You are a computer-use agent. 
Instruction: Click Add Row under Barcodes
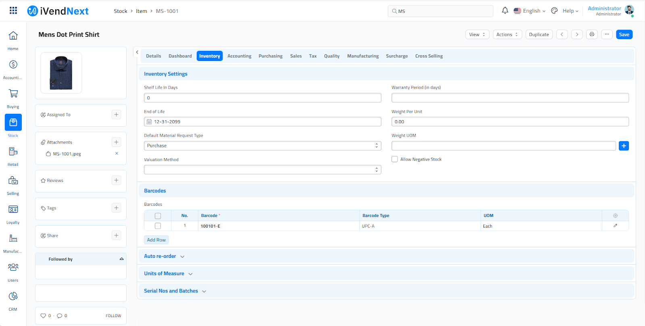(156, 240)
